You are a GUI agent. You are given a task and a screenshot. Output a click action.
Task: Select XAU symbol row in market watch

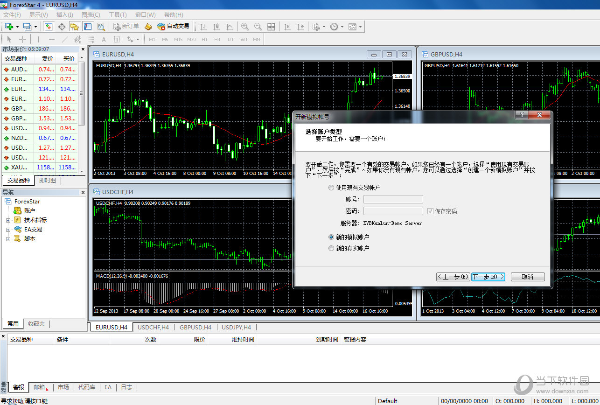(40, 167)
